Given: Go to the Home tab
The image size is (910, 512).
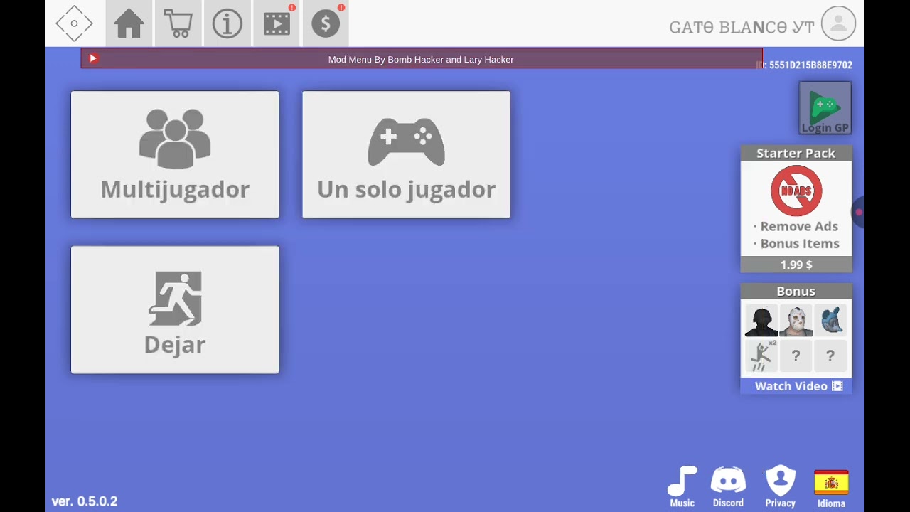Looking at the screenshot, I should 129,23.
